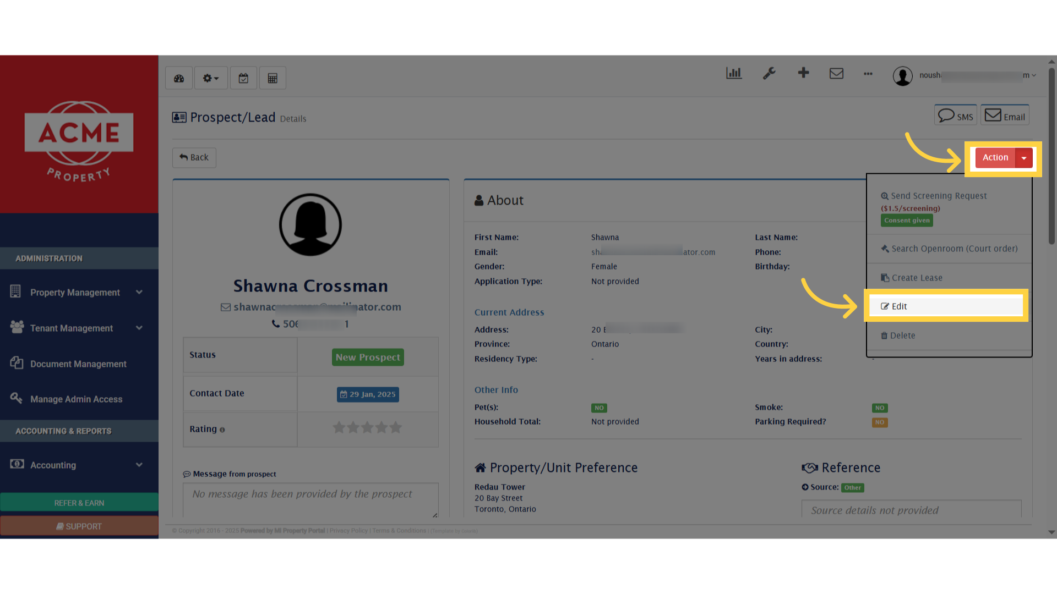Image resolution: width=1057 pixels, height=594 pixels.
Task: Open Document Management
Action: tap(79, 364)
